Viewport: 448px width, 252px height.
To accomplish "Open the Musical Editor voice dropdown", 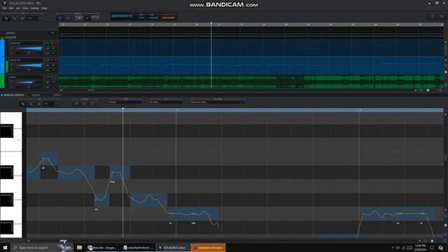I will (x=125, y=102).
